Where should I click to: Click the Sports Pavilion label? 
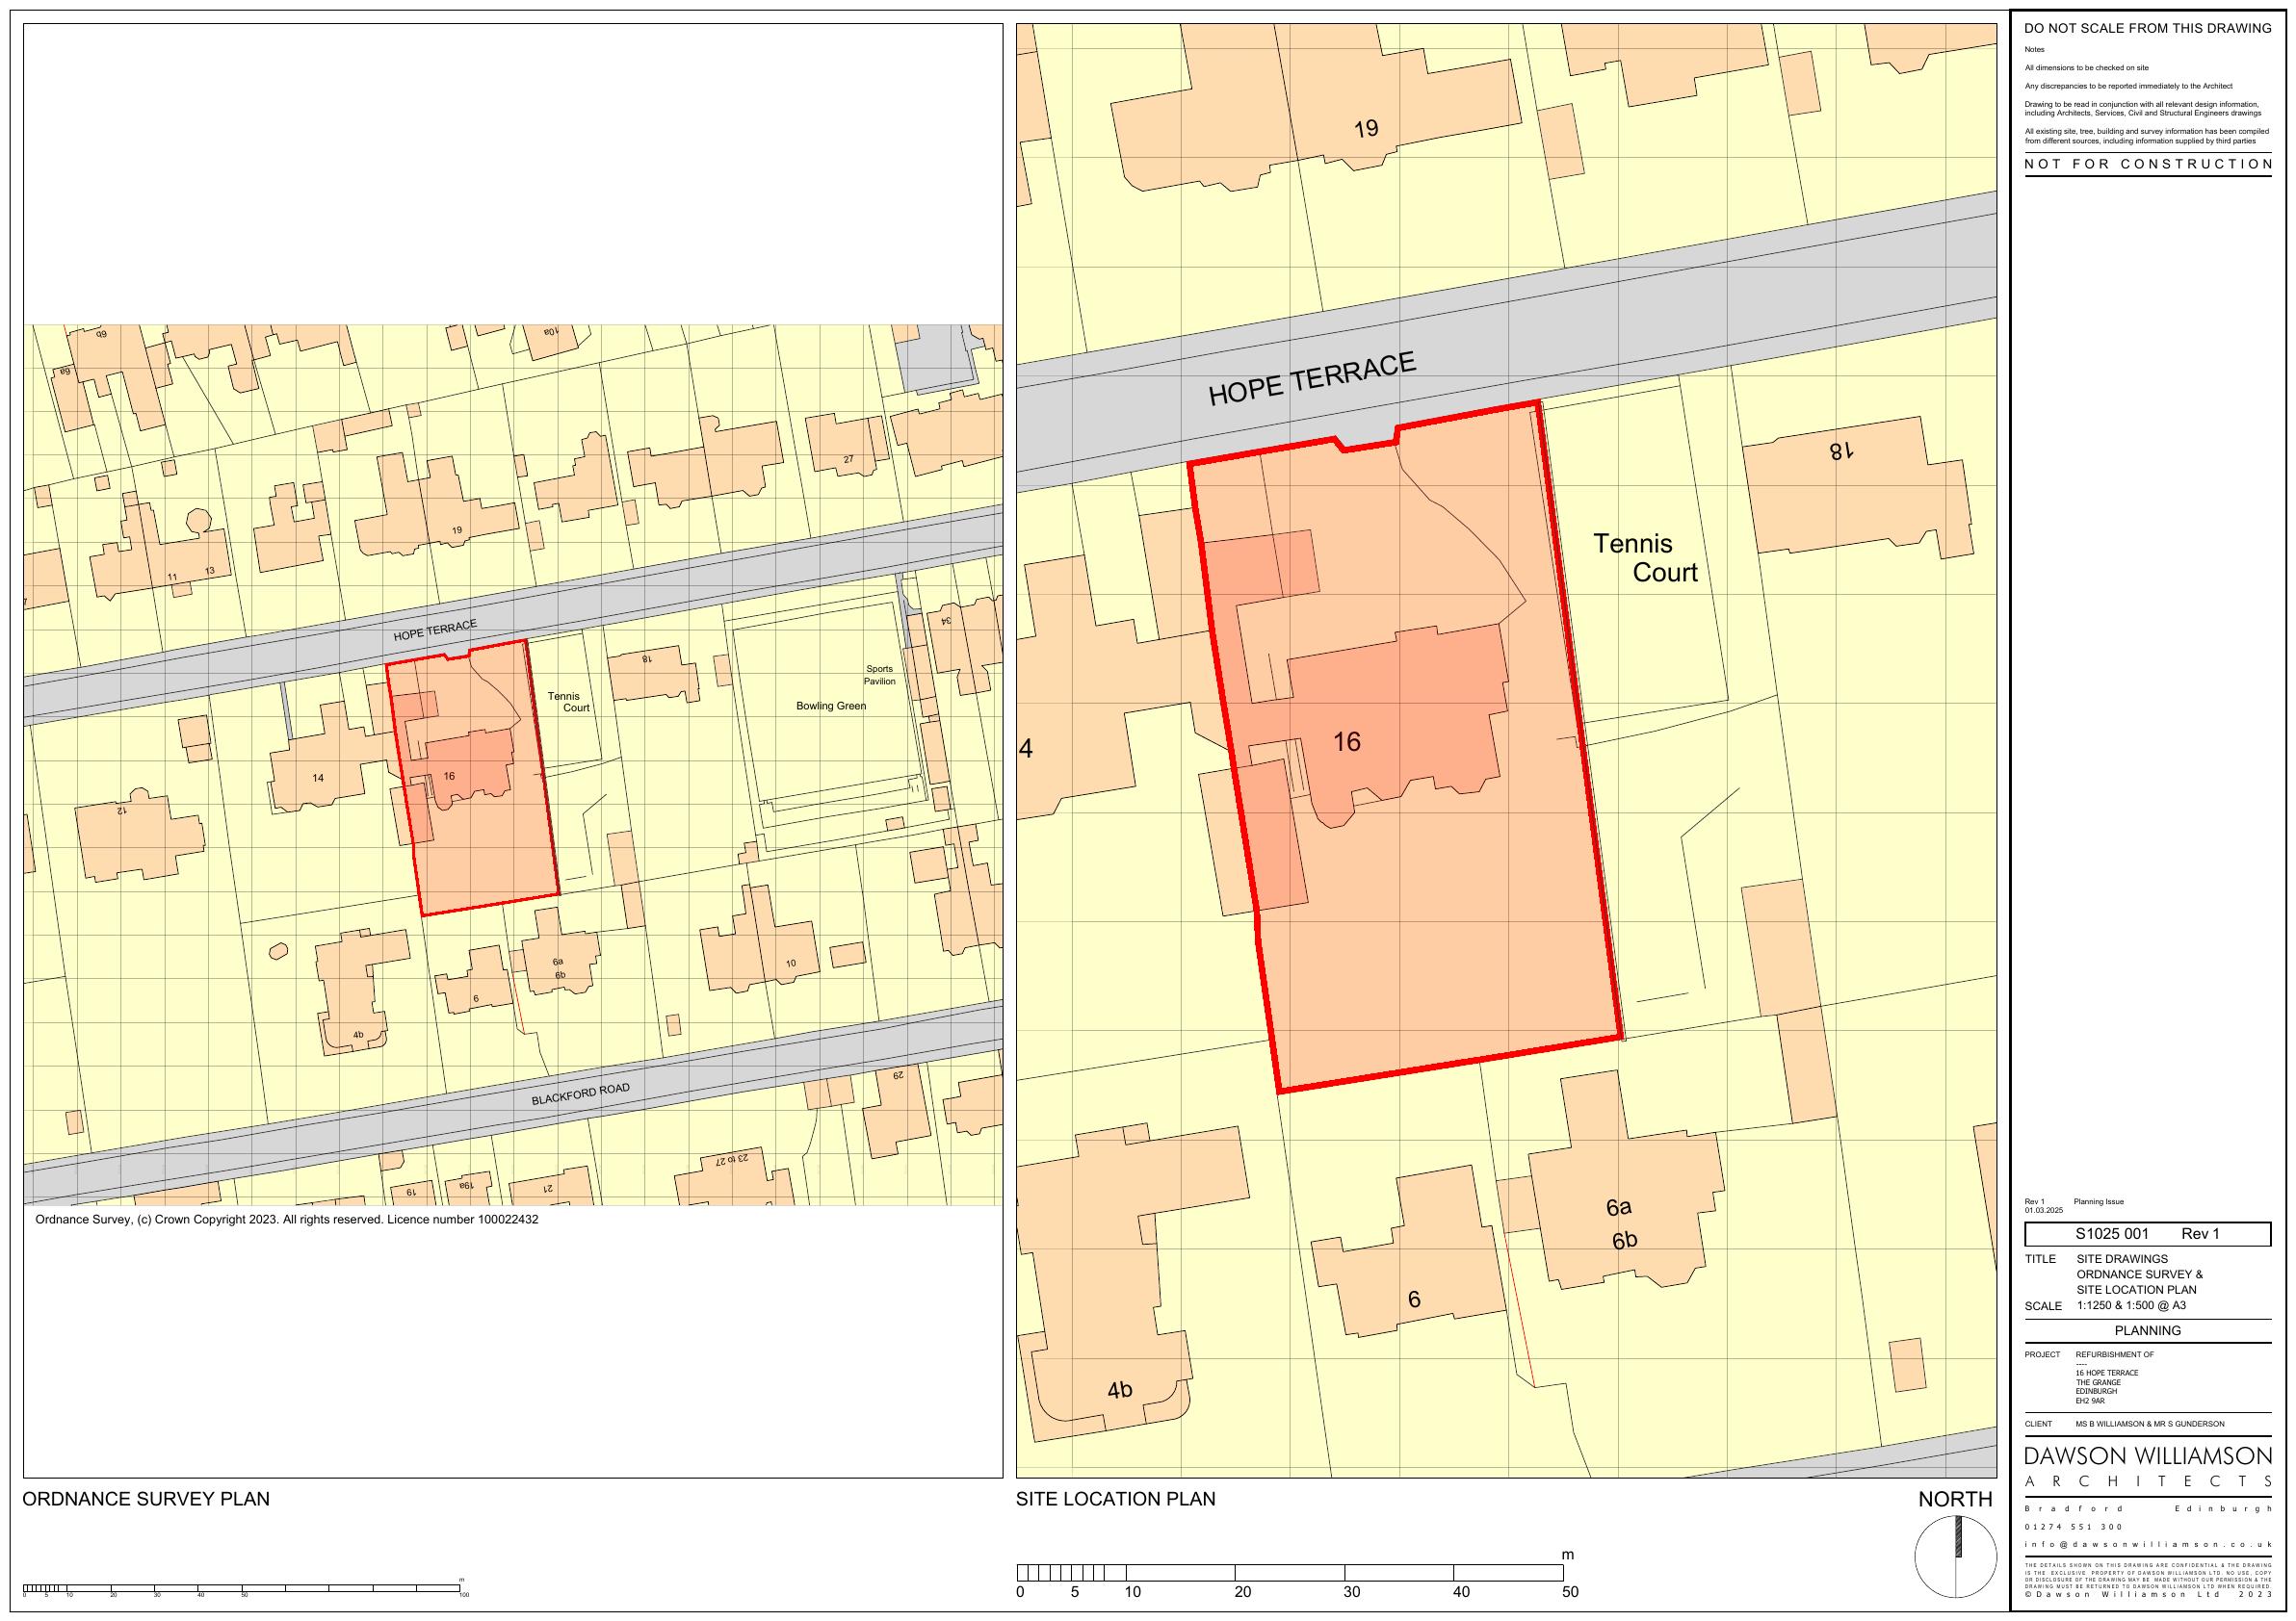(x=879, y=676)
